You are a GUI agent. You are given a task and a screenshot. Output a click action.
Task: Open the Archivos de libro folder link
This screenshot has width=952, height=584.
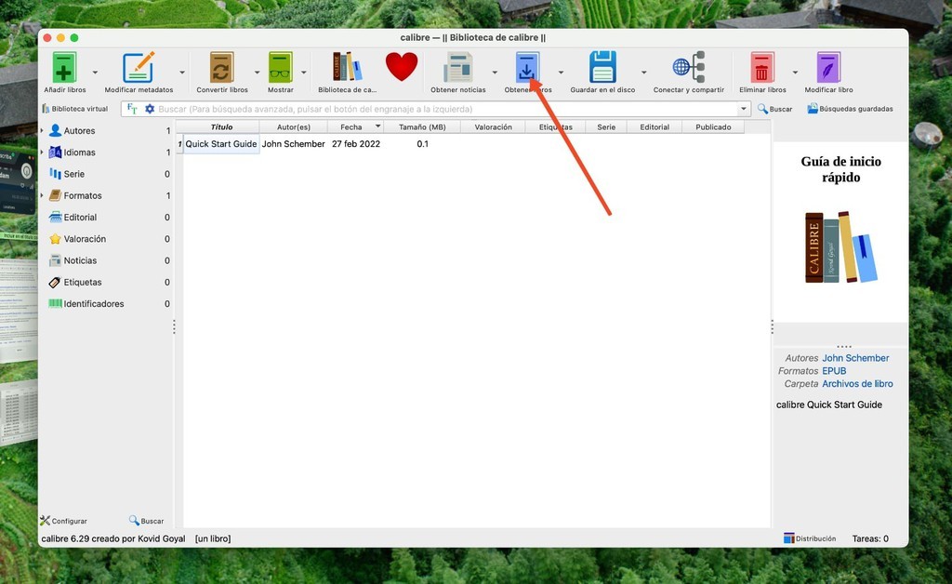(857, 384)
